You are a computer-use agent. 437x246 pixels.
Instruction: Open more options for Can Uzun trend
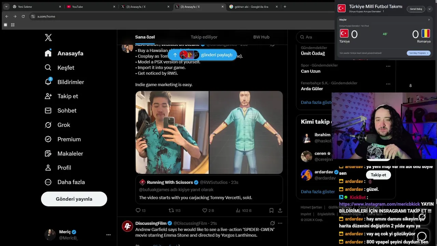point(388,66)
